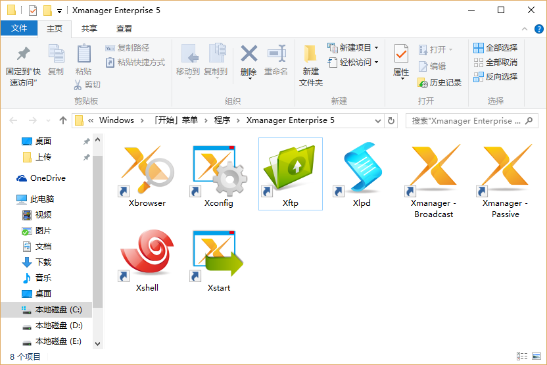Switch to details view in status bar
This screenshot has height=365, width=547.
[521, 356]
